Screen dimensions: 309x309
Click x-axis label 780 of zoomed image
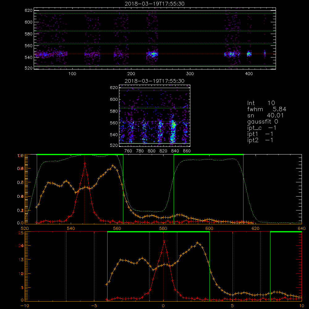coord(140,151)
